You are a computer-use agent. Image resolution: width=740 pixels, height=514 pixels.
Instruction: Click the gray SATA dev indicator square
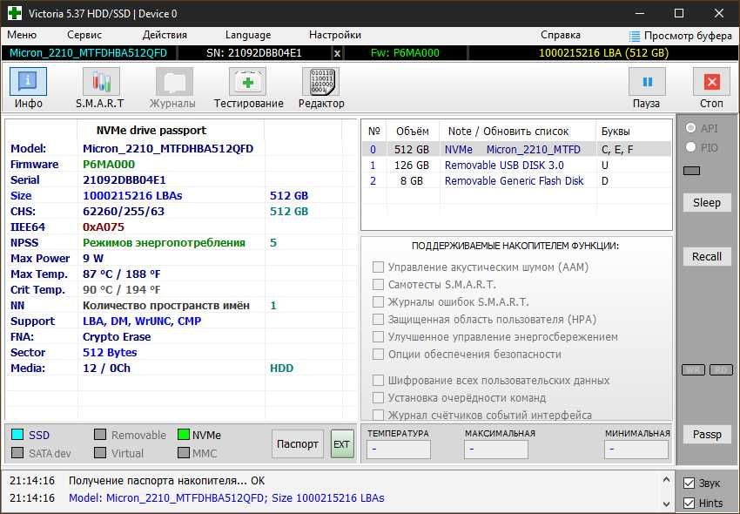tap(17, 452)
